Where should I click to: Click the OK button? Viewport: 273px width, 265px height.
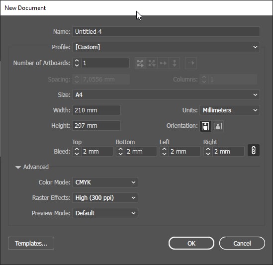coord(191,243)
